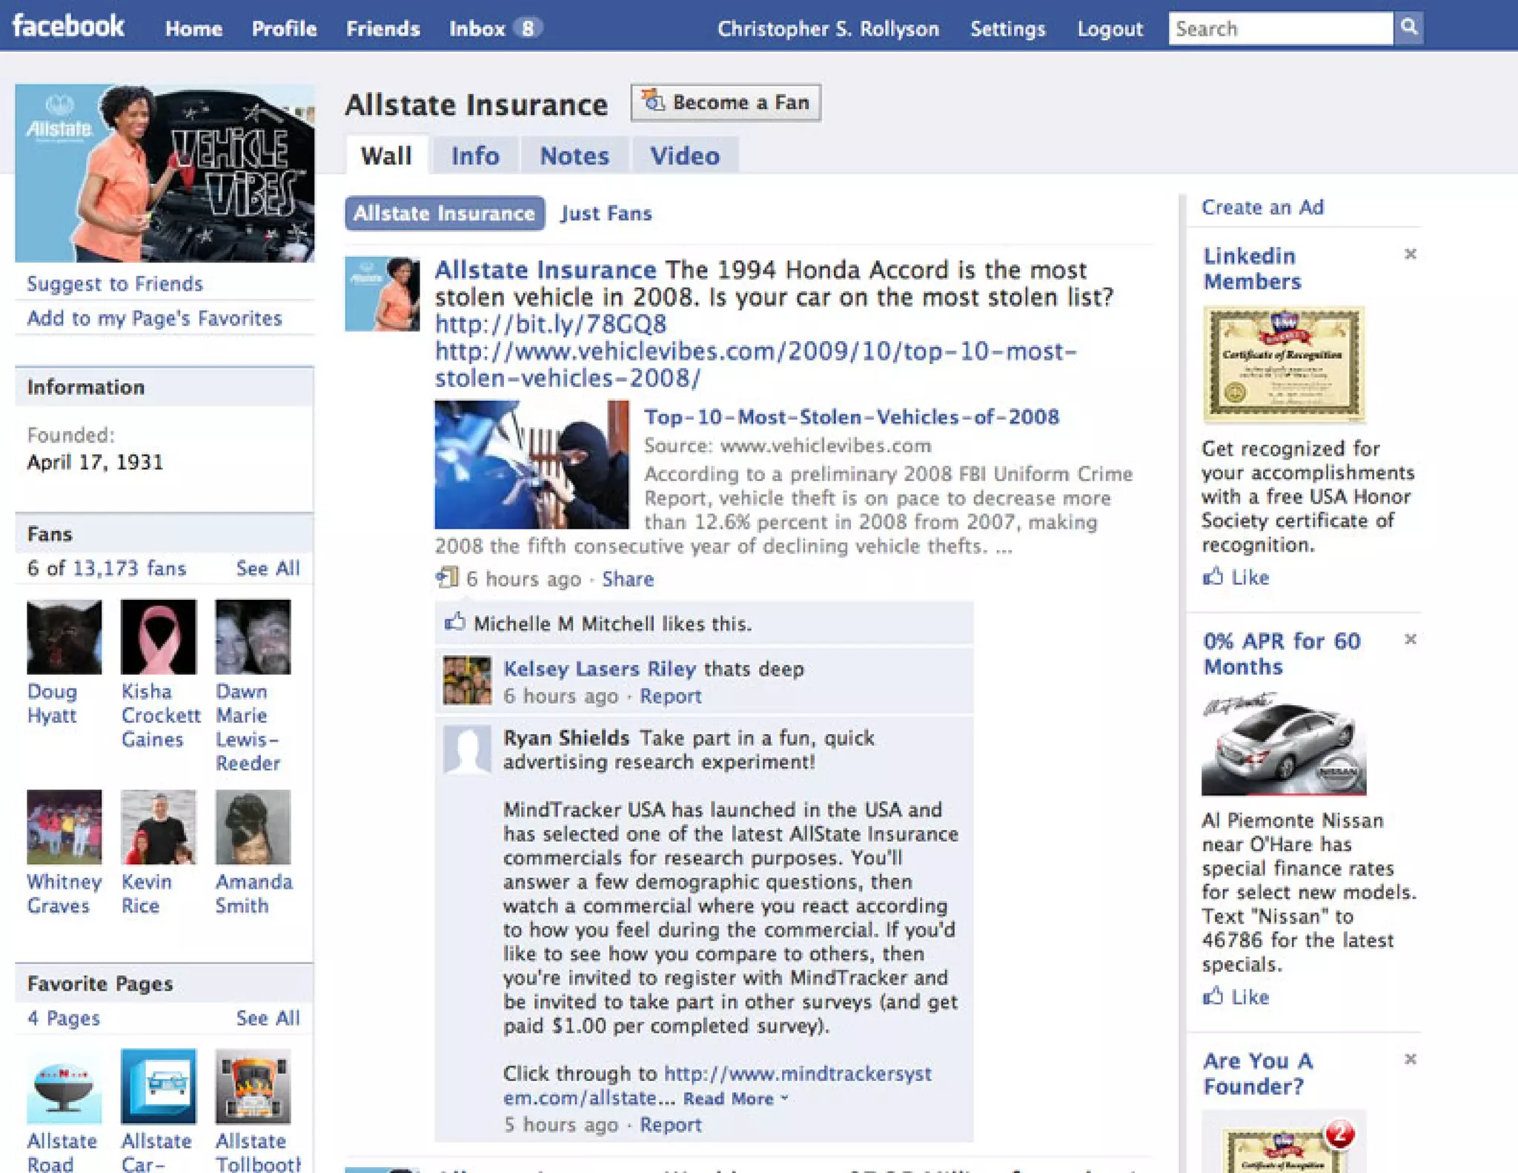Screen dimensions: 1518x1173
Task: Select the Allstate Insurance wall filter
Action: (x=444, y=214)
